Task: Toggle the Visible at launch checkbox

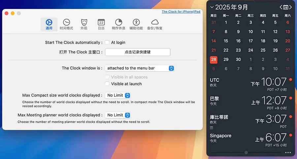Action: point(107,84)
